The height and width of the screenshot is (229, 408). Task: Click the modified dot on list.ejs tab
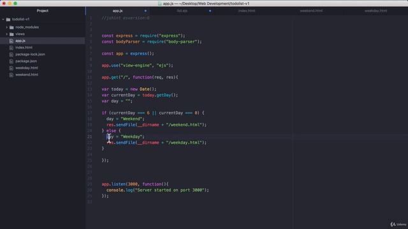210,11
